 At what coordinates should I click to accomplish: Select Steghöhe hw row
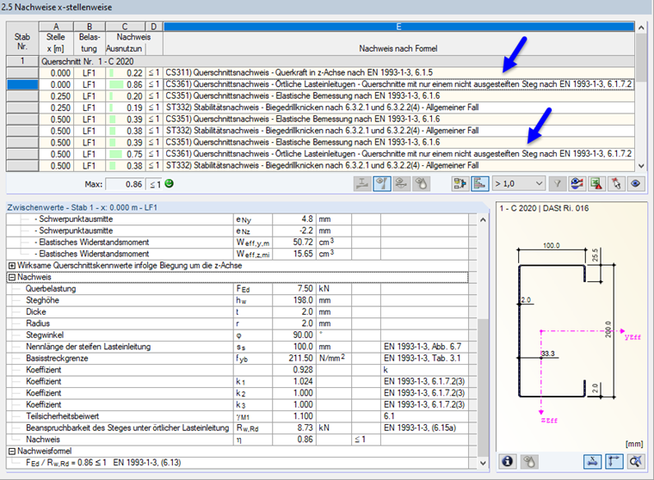click(x=238, y=300)
